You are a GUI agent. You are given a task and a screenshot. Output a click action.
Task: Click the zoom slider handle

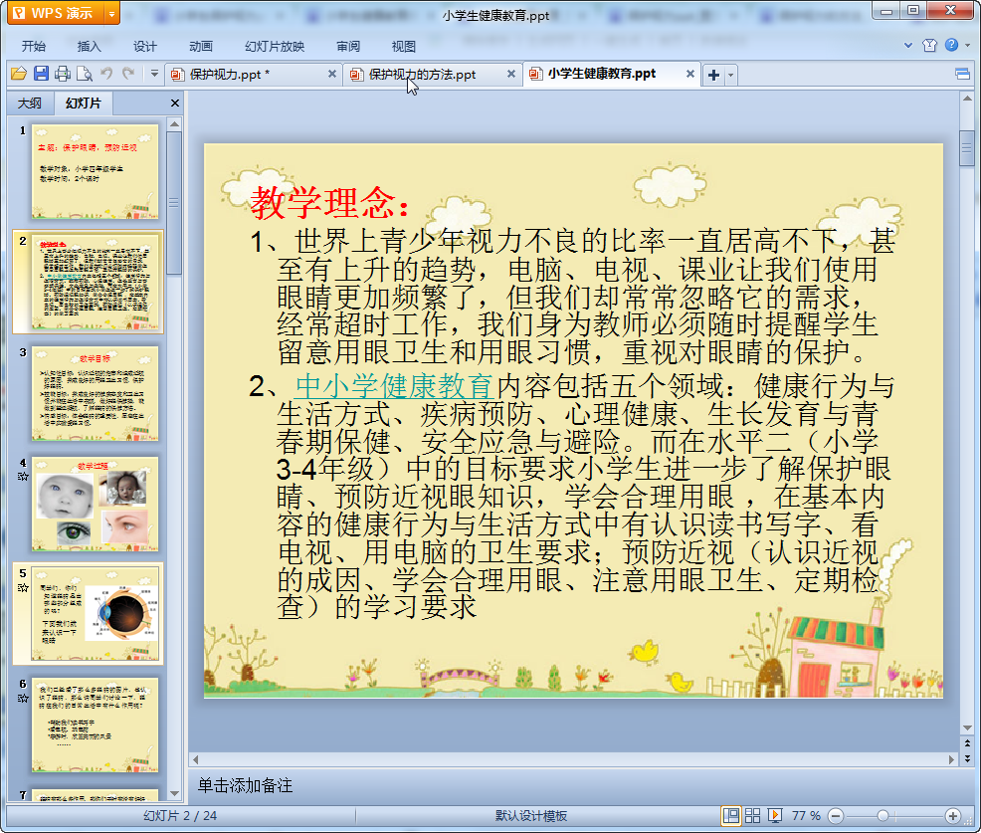pos(883,815)
